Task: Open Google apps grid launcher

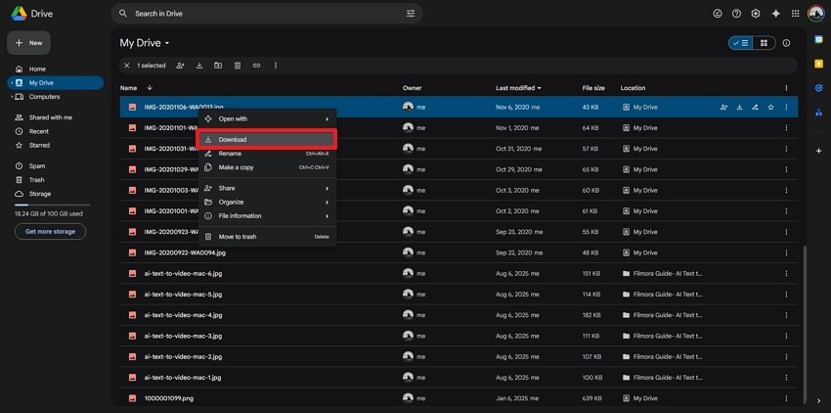Action: pyautogui.click(x=796, y=14)
